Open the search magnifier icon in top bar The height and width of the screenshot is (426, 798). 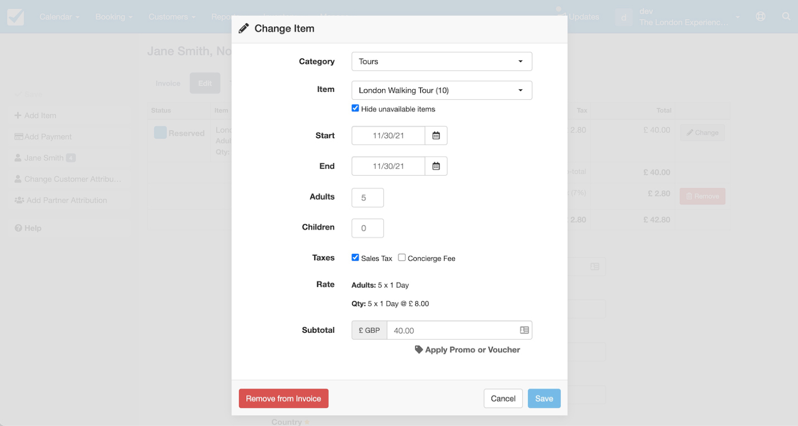tap(786, 17)
